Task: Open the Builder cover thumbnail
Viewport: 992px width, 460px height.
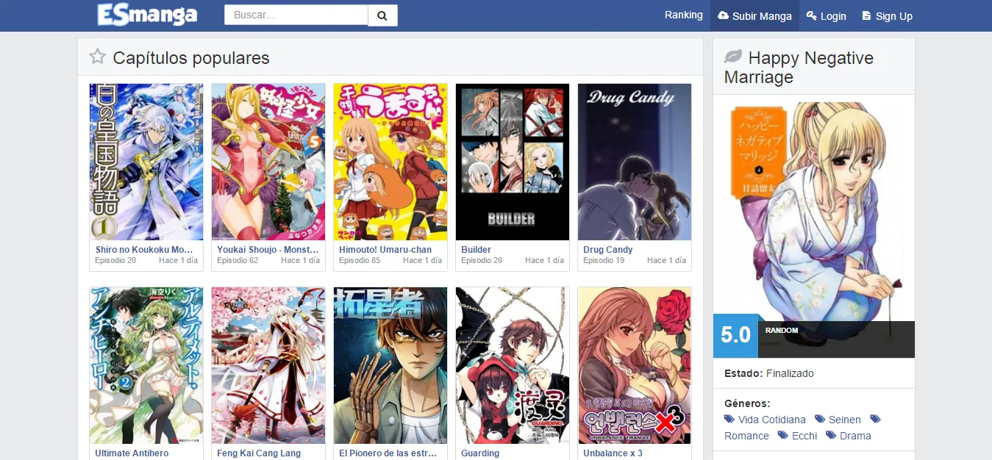Action: coord(513,162)
